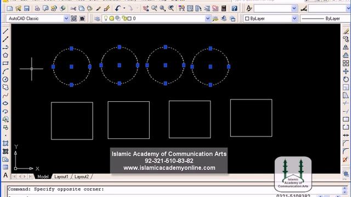Screen dimensions: 351x197
Task: Select the Ellipse draw tool
Action: [5, 103]
